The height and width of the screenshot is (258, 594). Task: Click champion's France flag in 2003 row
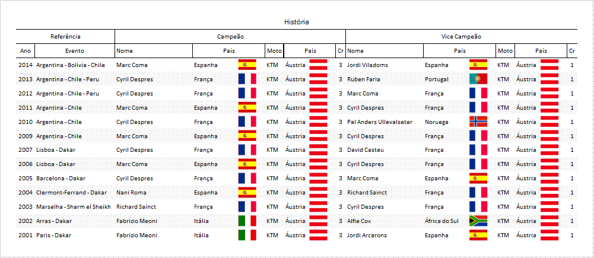[247, 206]
